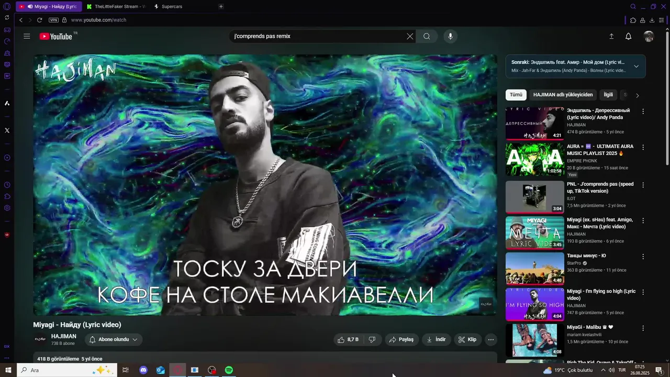
Task: Open the AURA ULTIMATE playlist thumbnail
Action: click(534, 159)
